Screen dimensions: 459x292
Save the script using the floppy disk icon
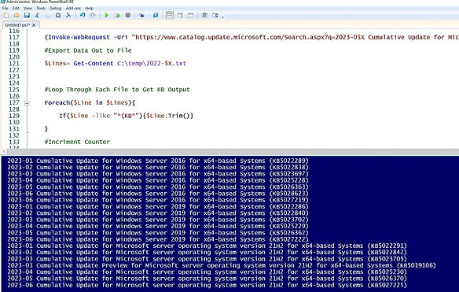click(27, 15)
